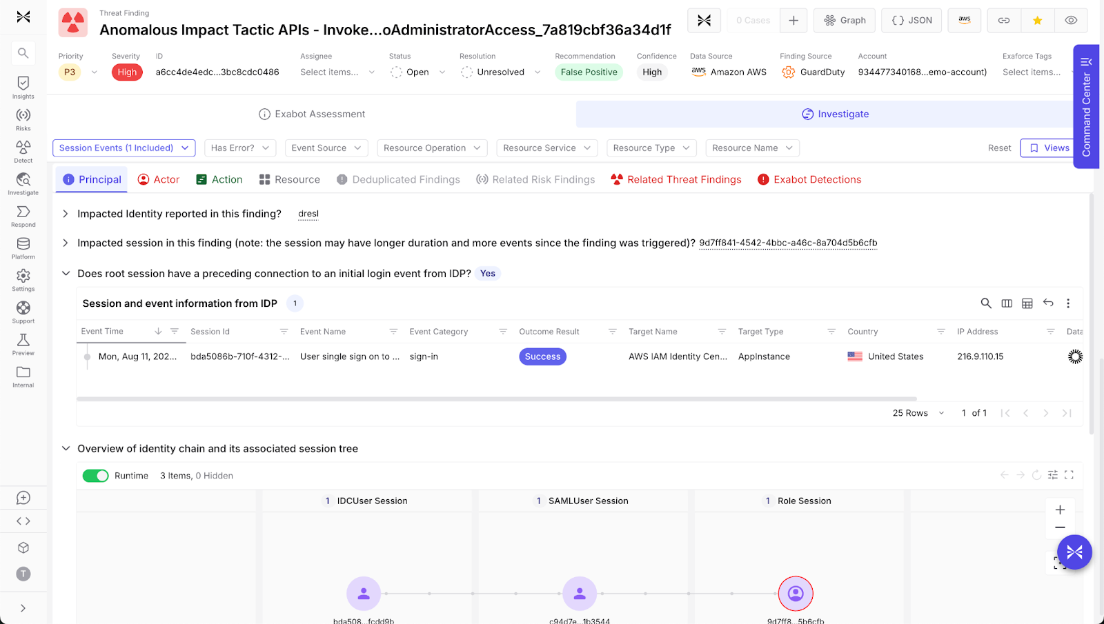Search the IDP session table
The image size is (1104, 624).
(986, 303)
